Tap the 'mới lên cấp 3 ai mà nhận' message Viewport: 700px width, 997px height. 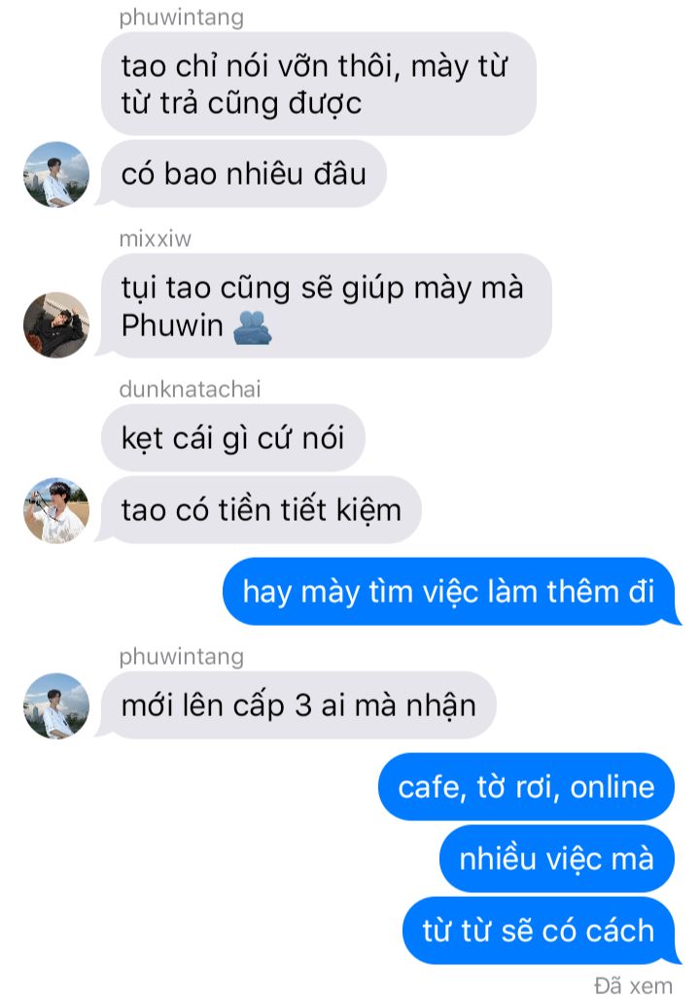[x=298, y=705]
